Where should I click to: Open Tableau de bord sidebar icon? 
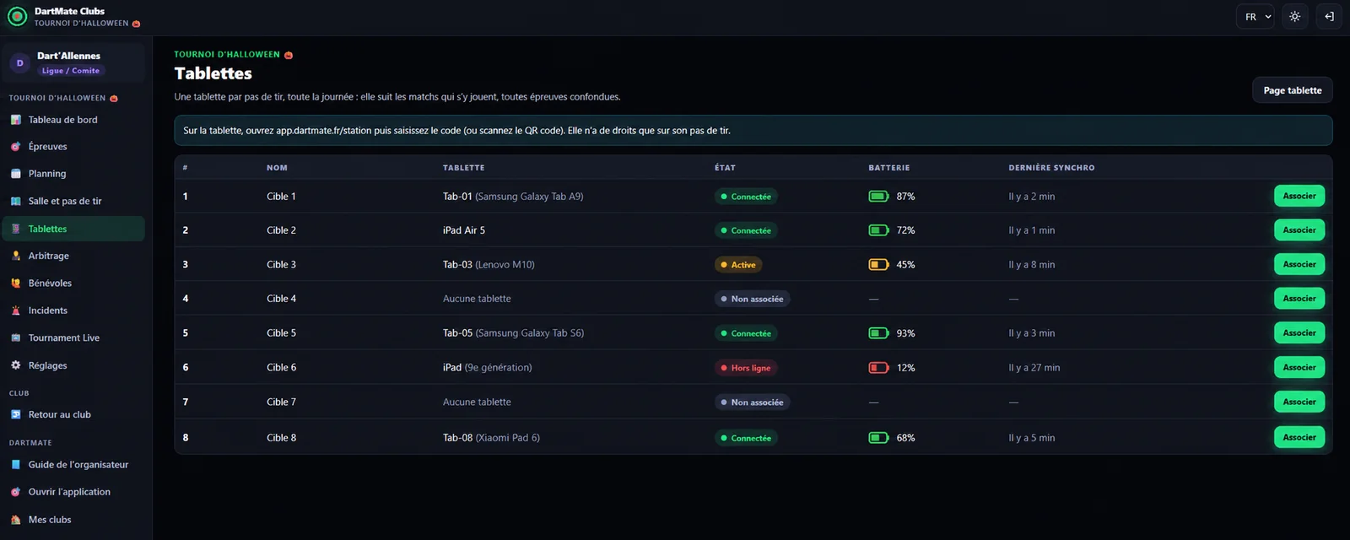click(x=15, y=120)
